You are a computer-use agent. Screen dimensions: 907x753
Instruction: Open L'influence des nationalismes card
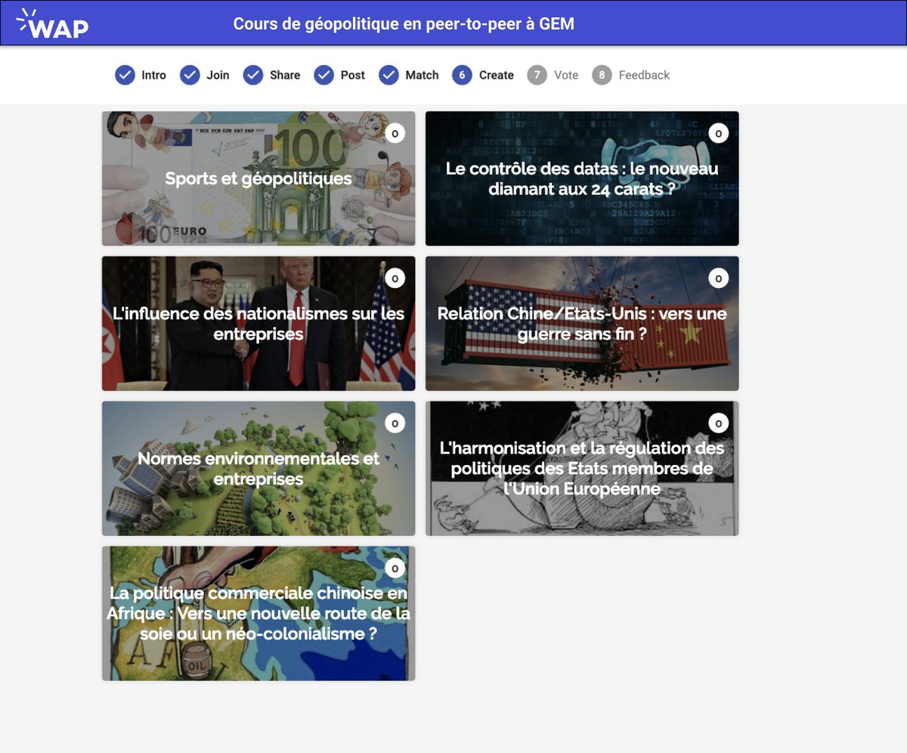pyautogui.click(x=258, y=324)
